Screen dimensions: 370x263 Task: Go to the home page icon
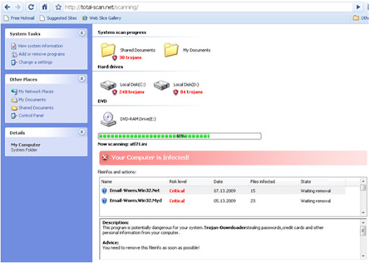(x=45, y=7)
